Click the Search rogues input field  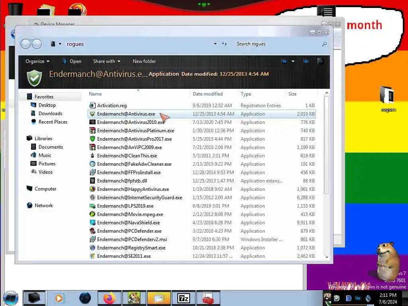tap(277, 44)
